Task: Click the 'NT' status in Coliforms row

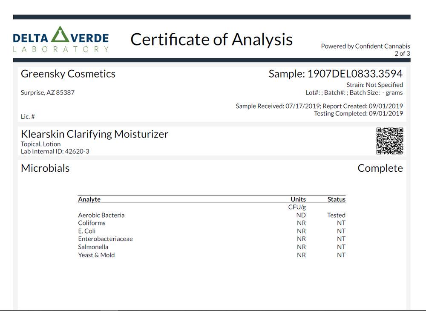Action: pyautogui.click(x=341, y=223)
